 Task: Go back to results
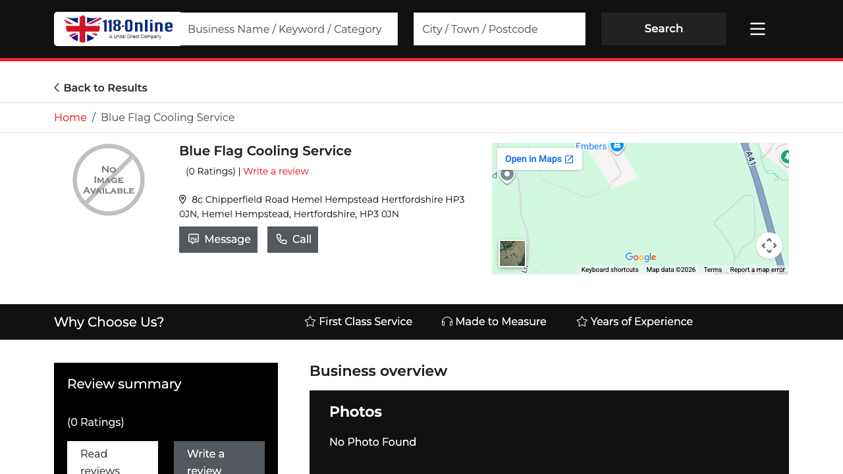(100, 88)
